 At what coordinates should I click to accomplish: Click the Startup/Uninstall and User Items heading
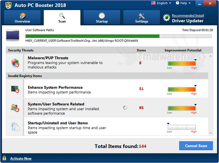[58, 123]
